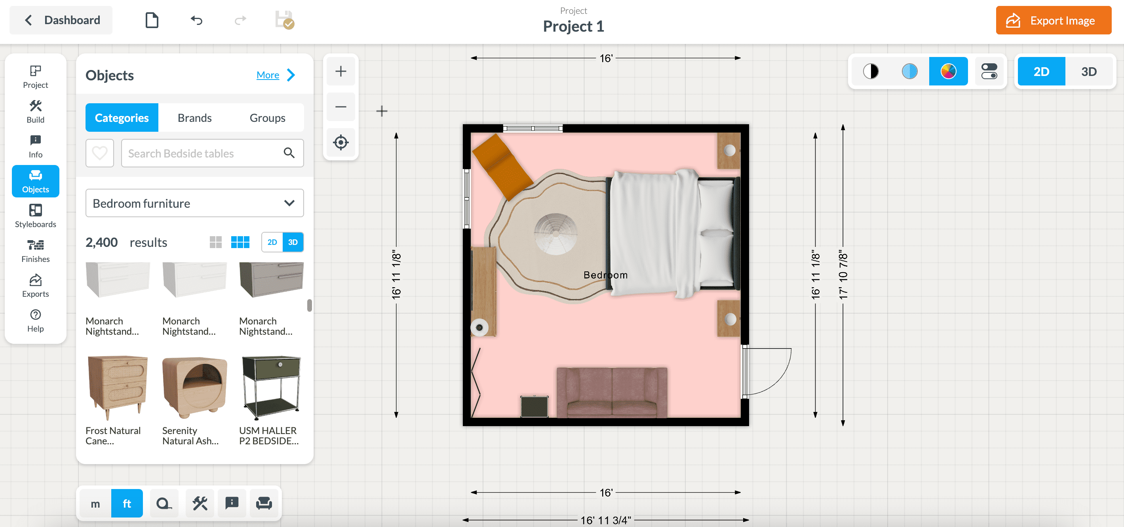Click the undo arrow icon

pyautogui.click(x=196, y=21)
